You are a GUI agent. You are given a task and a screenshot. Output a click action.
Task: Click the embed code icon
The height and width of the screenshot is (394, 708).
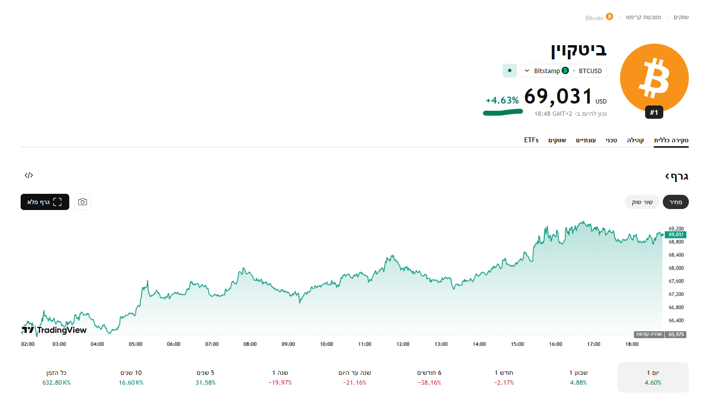[x=29, y=175]
